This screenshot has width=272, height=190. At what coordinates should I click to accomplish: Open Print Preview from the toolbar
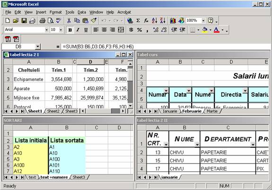point(51,21)
